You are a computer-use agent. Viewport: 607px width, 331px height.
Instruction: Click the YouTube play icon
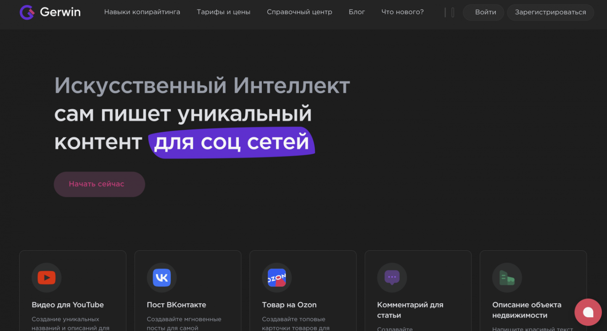(46, 278)
